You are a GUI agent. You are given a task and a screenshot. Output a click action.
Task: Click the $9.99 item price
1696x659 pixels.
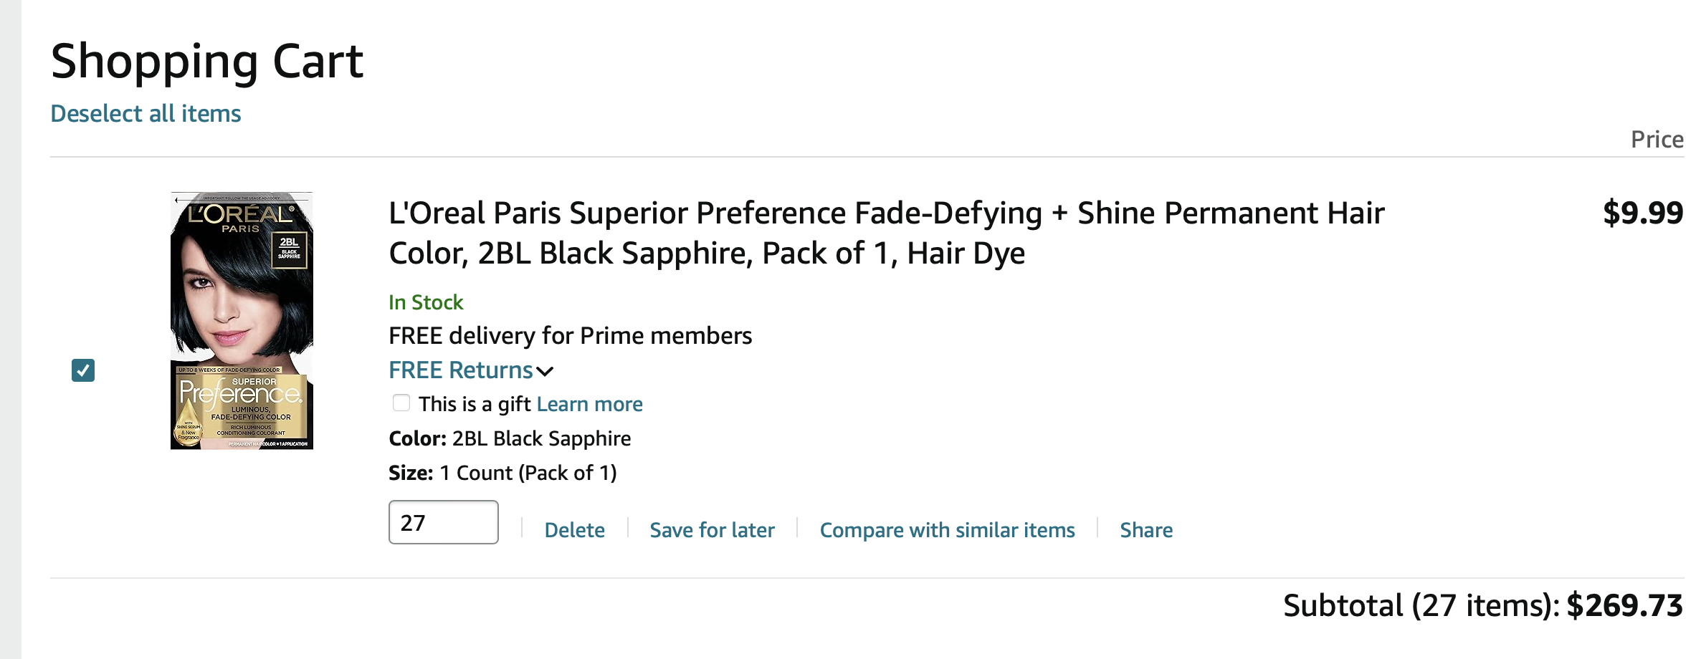coord(1642,213)
